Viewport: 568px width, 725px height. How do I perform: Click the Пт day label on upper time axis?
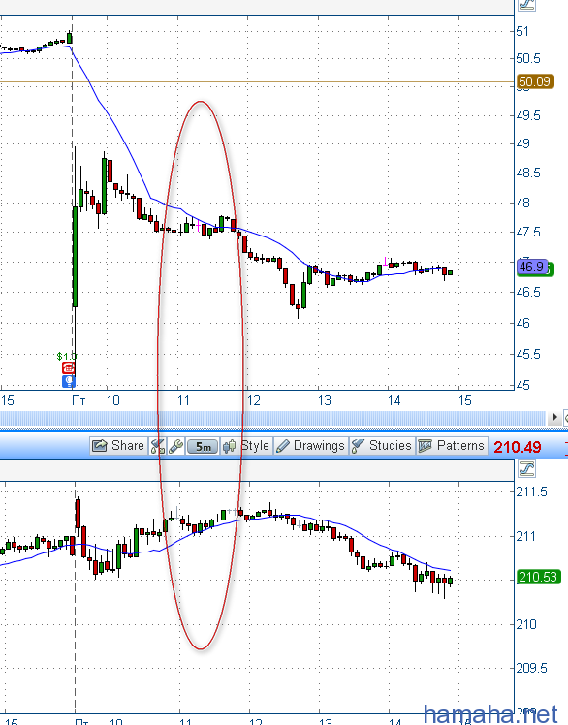coord(79,400)
